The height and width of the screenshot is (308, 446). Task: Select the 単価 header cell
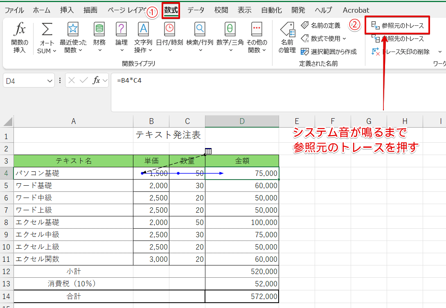tap(151, 161)
